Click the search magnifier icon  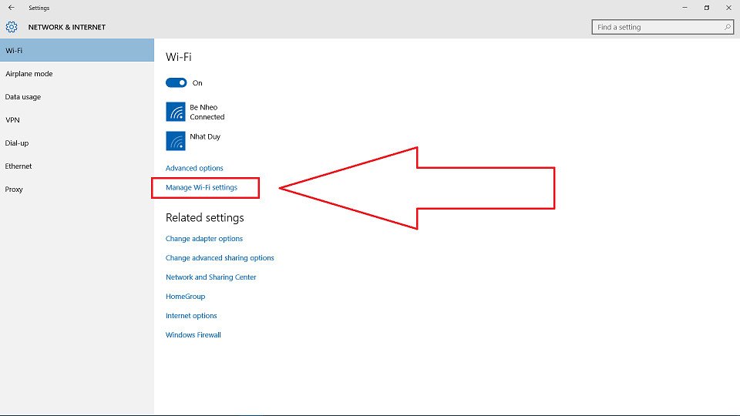727,28
